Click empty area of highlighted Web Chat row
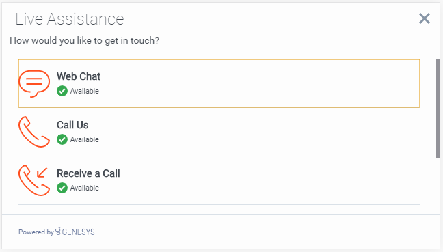 (x=254, y=83)
